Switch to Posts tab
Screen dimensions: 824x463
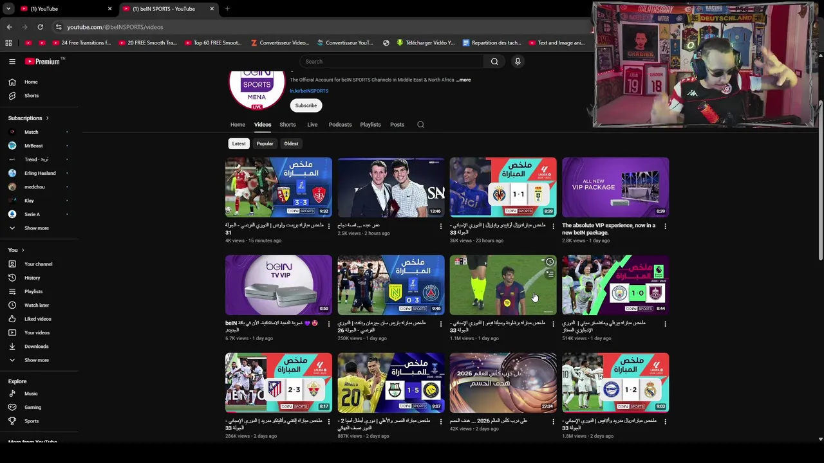(397, 124)
